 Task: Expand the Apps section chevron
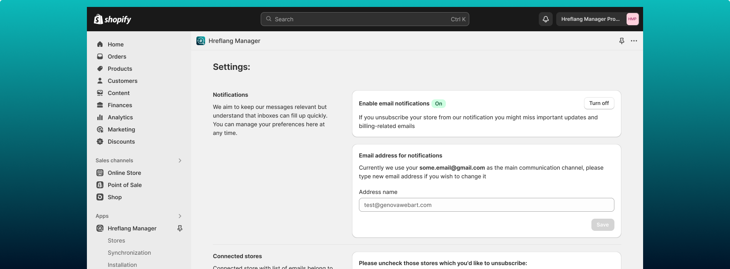(180, 216)
